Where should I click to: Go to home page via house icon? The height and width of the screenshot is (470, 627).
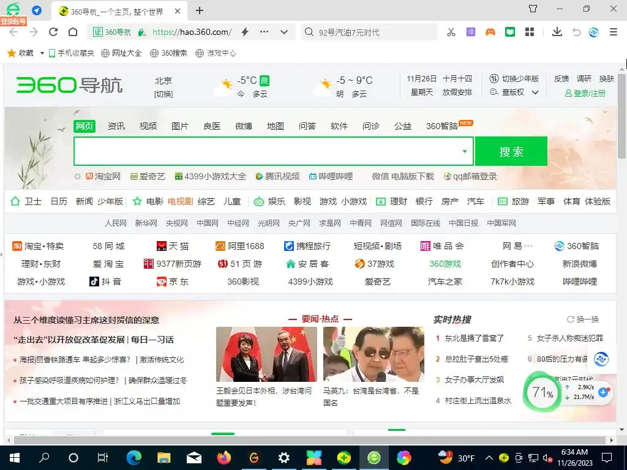click(x=73, y=32)
